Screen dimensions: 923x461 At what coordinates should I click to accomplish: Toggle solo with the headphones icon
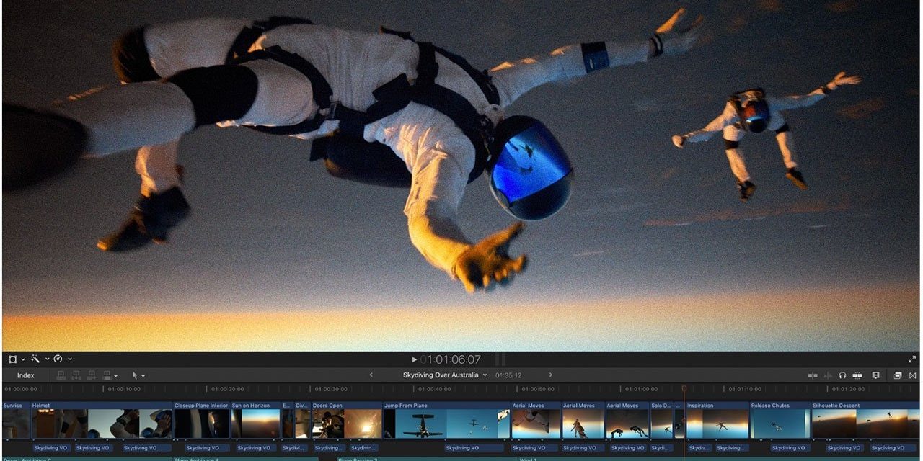[x=842, y=375]
